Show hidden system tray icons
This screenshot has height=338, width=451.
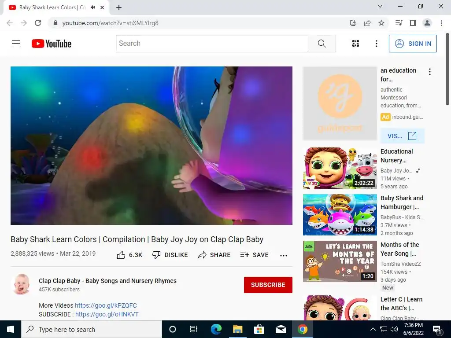click(x=373, y=329)
